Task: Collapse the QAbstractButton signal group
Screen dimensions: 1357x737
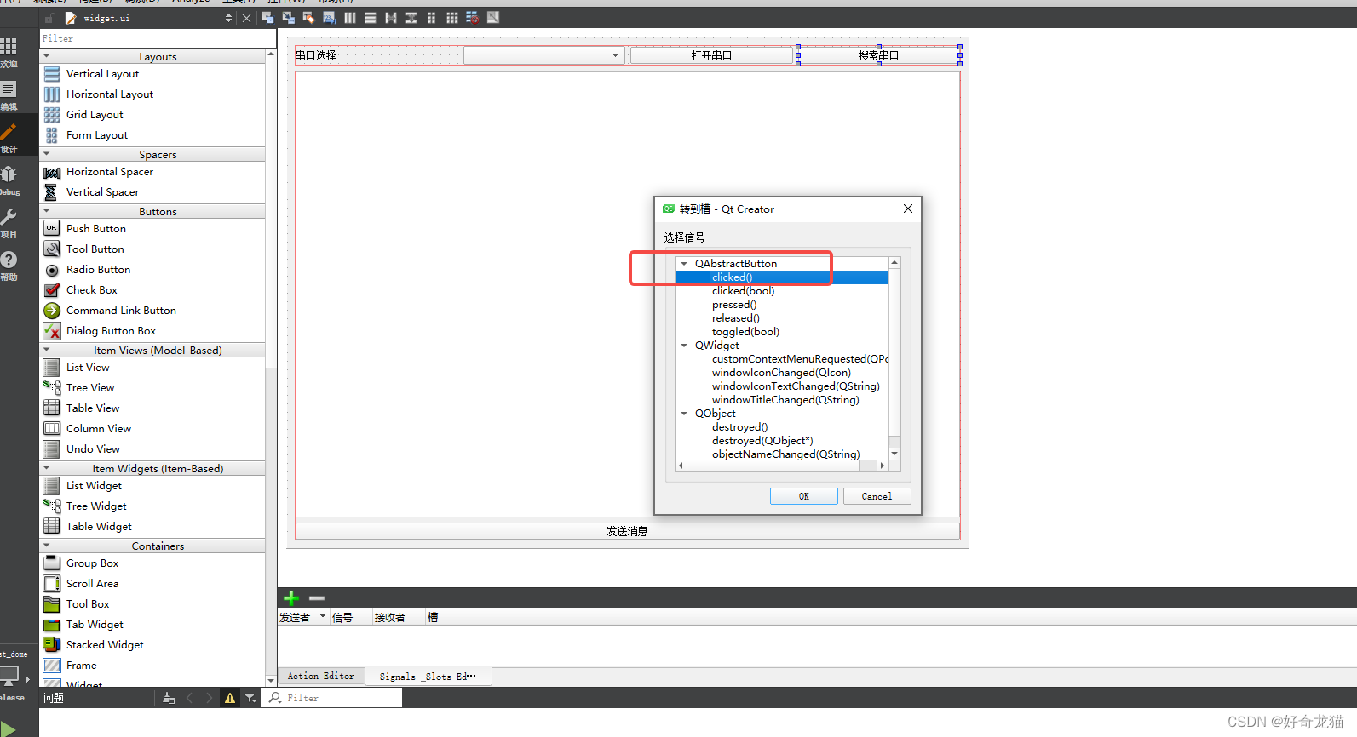Action: coord(684,264)
